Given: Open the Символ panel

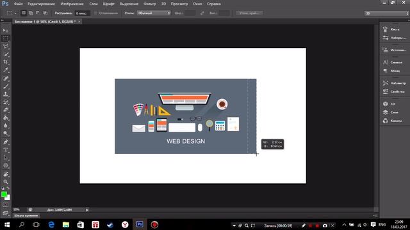Looking at the screenshot, I should tap(395, 63).
